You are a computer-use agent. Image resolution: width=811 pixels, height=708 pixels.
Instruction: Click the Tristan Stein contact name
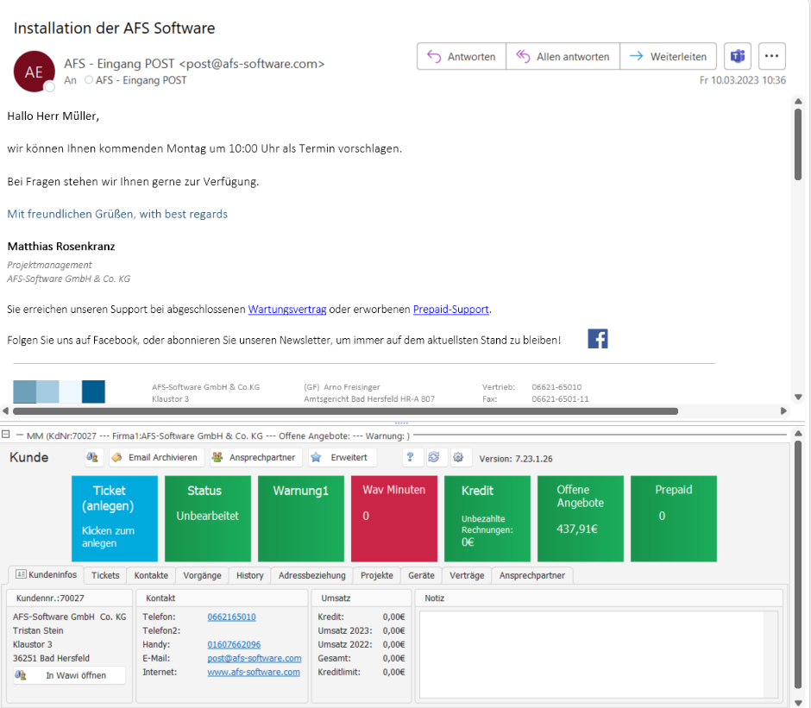38,630
